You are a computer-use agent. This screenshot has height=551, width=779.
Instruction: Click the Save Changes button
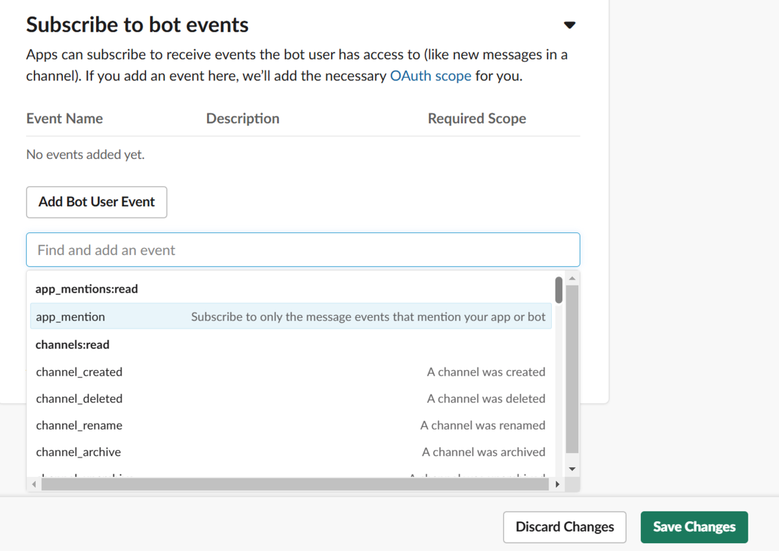694,527
